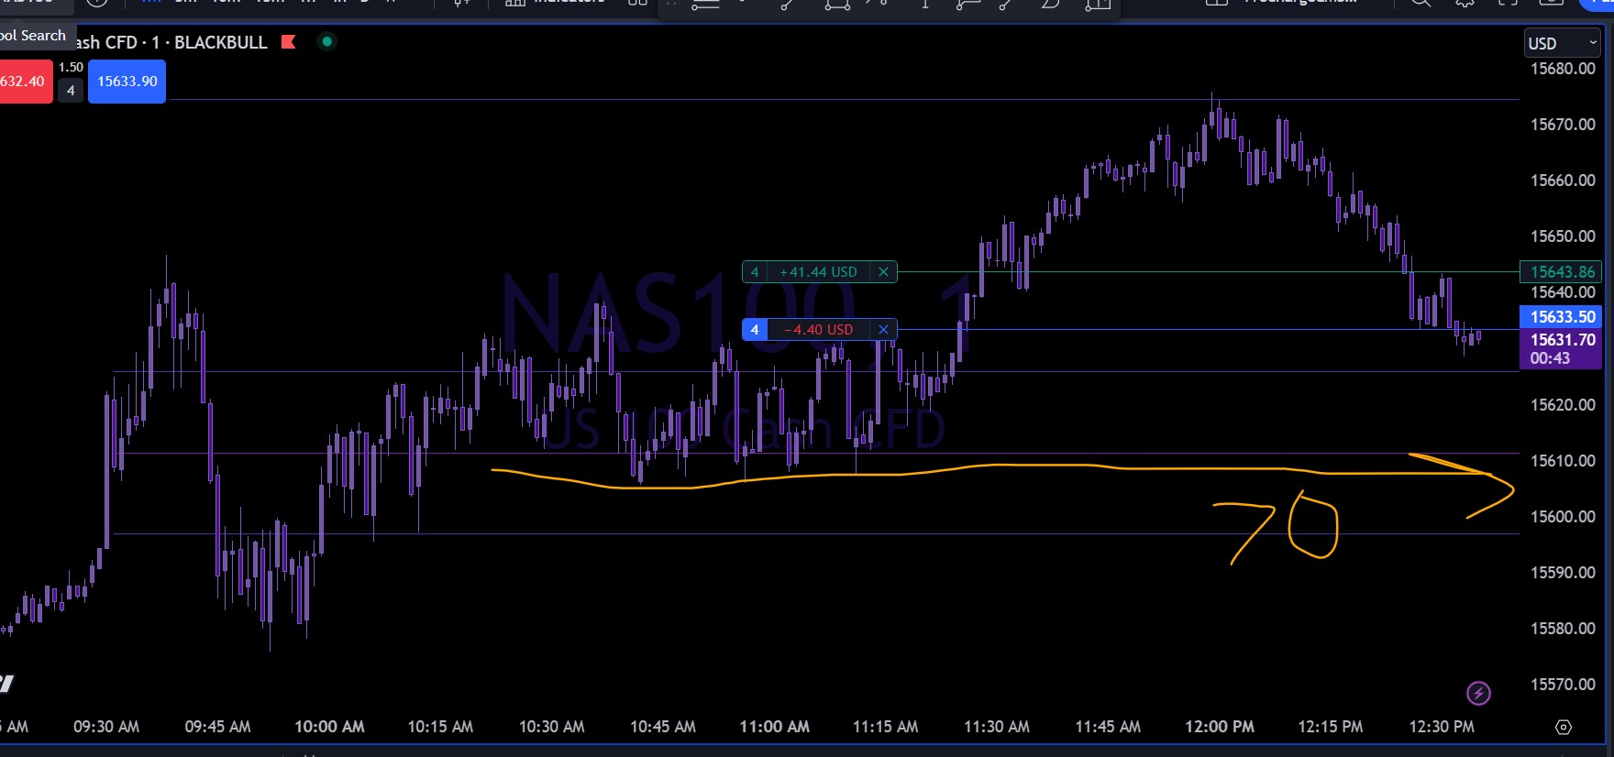Open the USD currency dropdown
This screenshot has height=757, width=1614.
[x=1563, y=43]
